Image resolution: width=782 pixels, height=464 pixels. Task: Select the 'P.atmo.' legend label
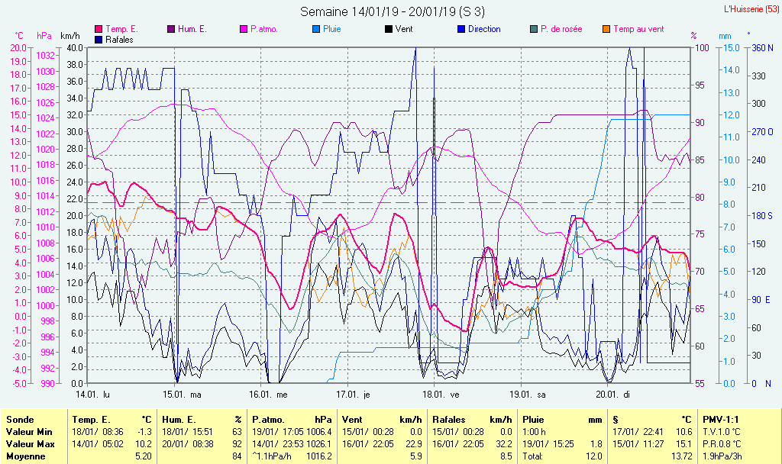[x=264, y=30]
